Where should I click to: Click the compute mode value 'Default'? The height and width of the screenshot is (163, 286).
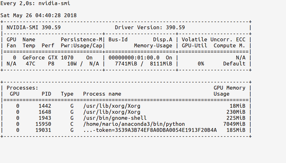(234, 64)
